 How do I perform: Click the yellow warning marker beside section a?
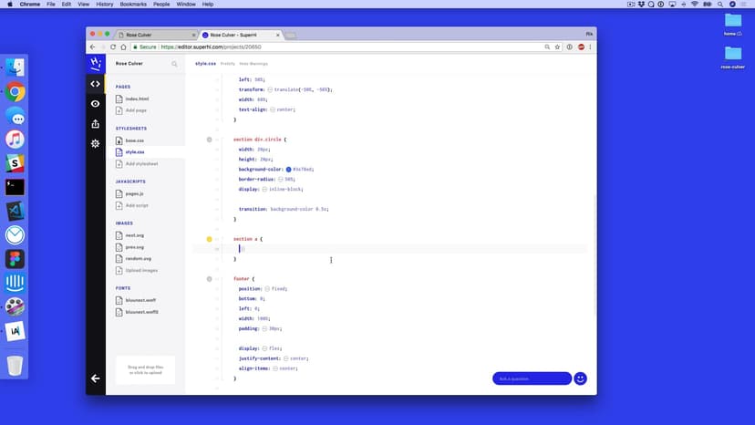coord(209,239)
